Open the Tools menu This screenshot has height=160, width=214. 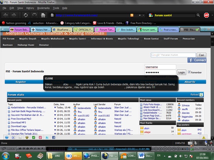[56, 8]
